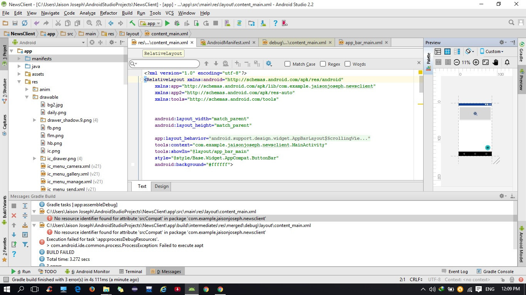Image resolution: width=526 pixels, height=295 pixels.
Task: Sync project with Gradle files icon
Action: tap(239, 23)
